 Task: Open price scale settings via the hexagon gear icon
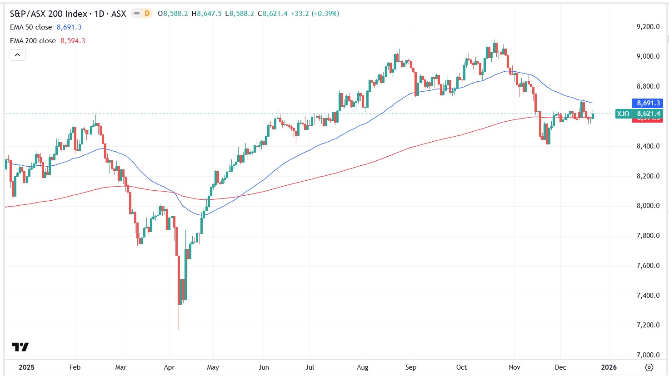tap(649, 368)
